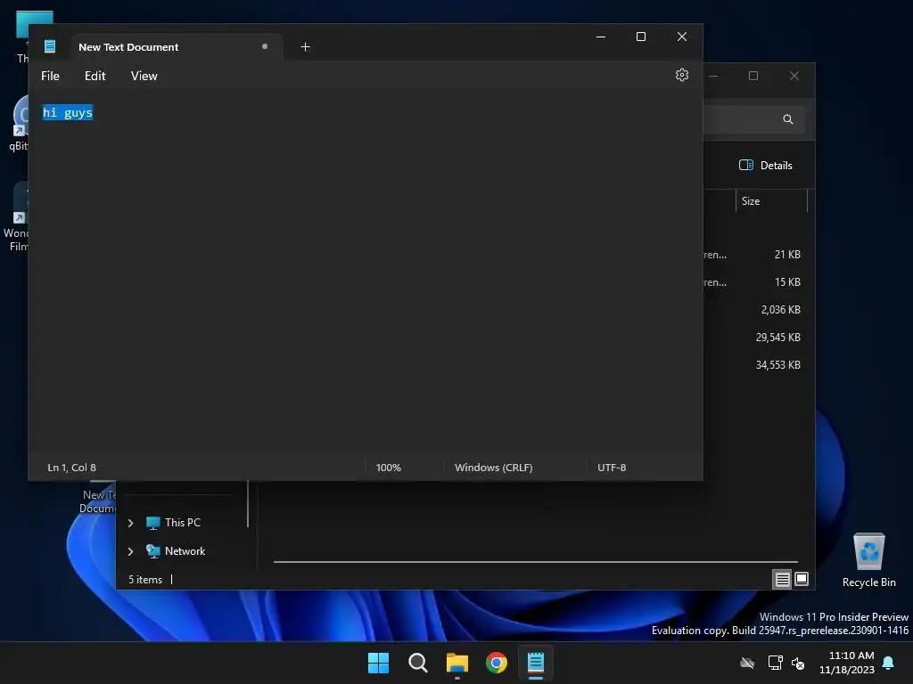Click the 100% zoom status entry

click(389, 468)
